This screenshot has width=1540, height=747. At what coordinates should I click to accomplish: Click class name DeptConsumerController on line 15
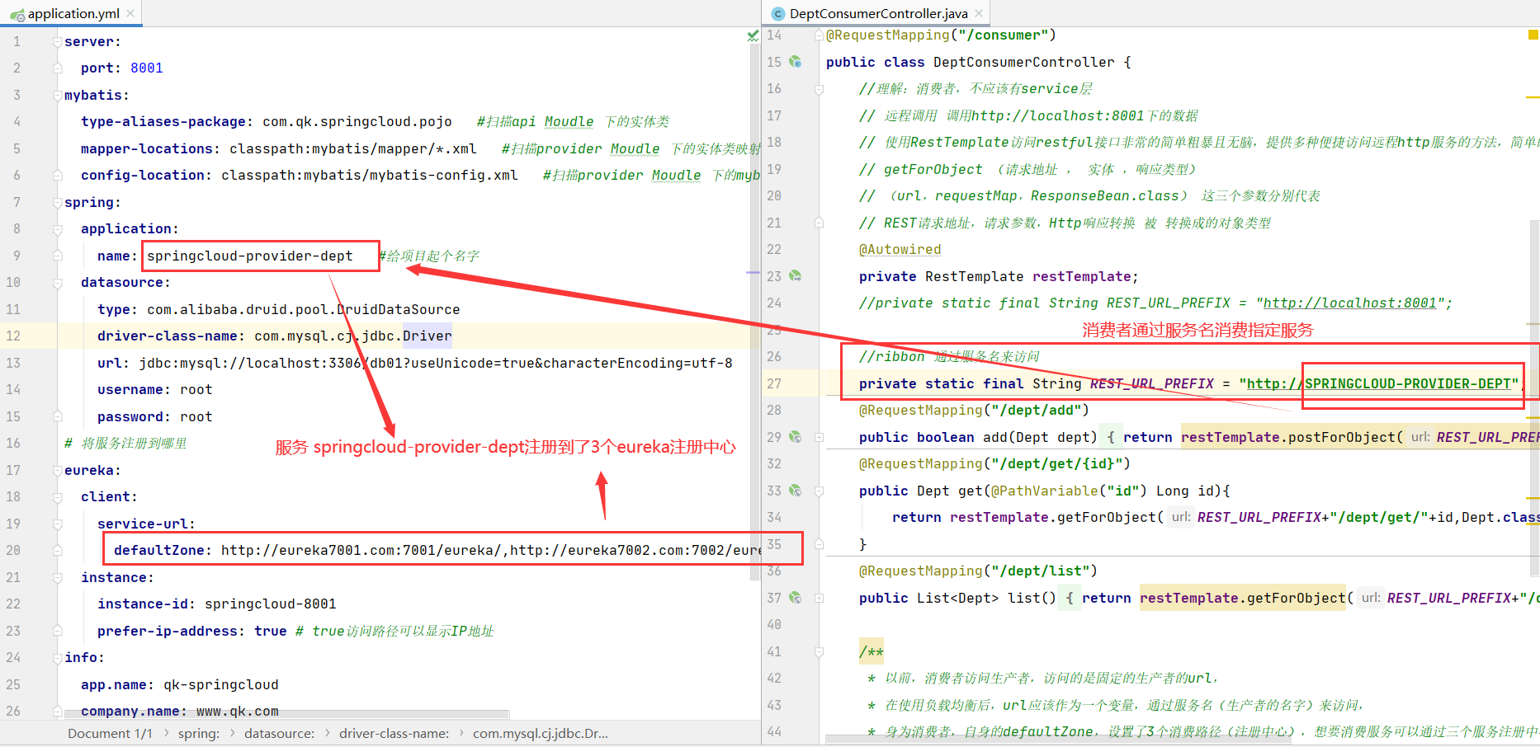click(x=1024, y=63)
